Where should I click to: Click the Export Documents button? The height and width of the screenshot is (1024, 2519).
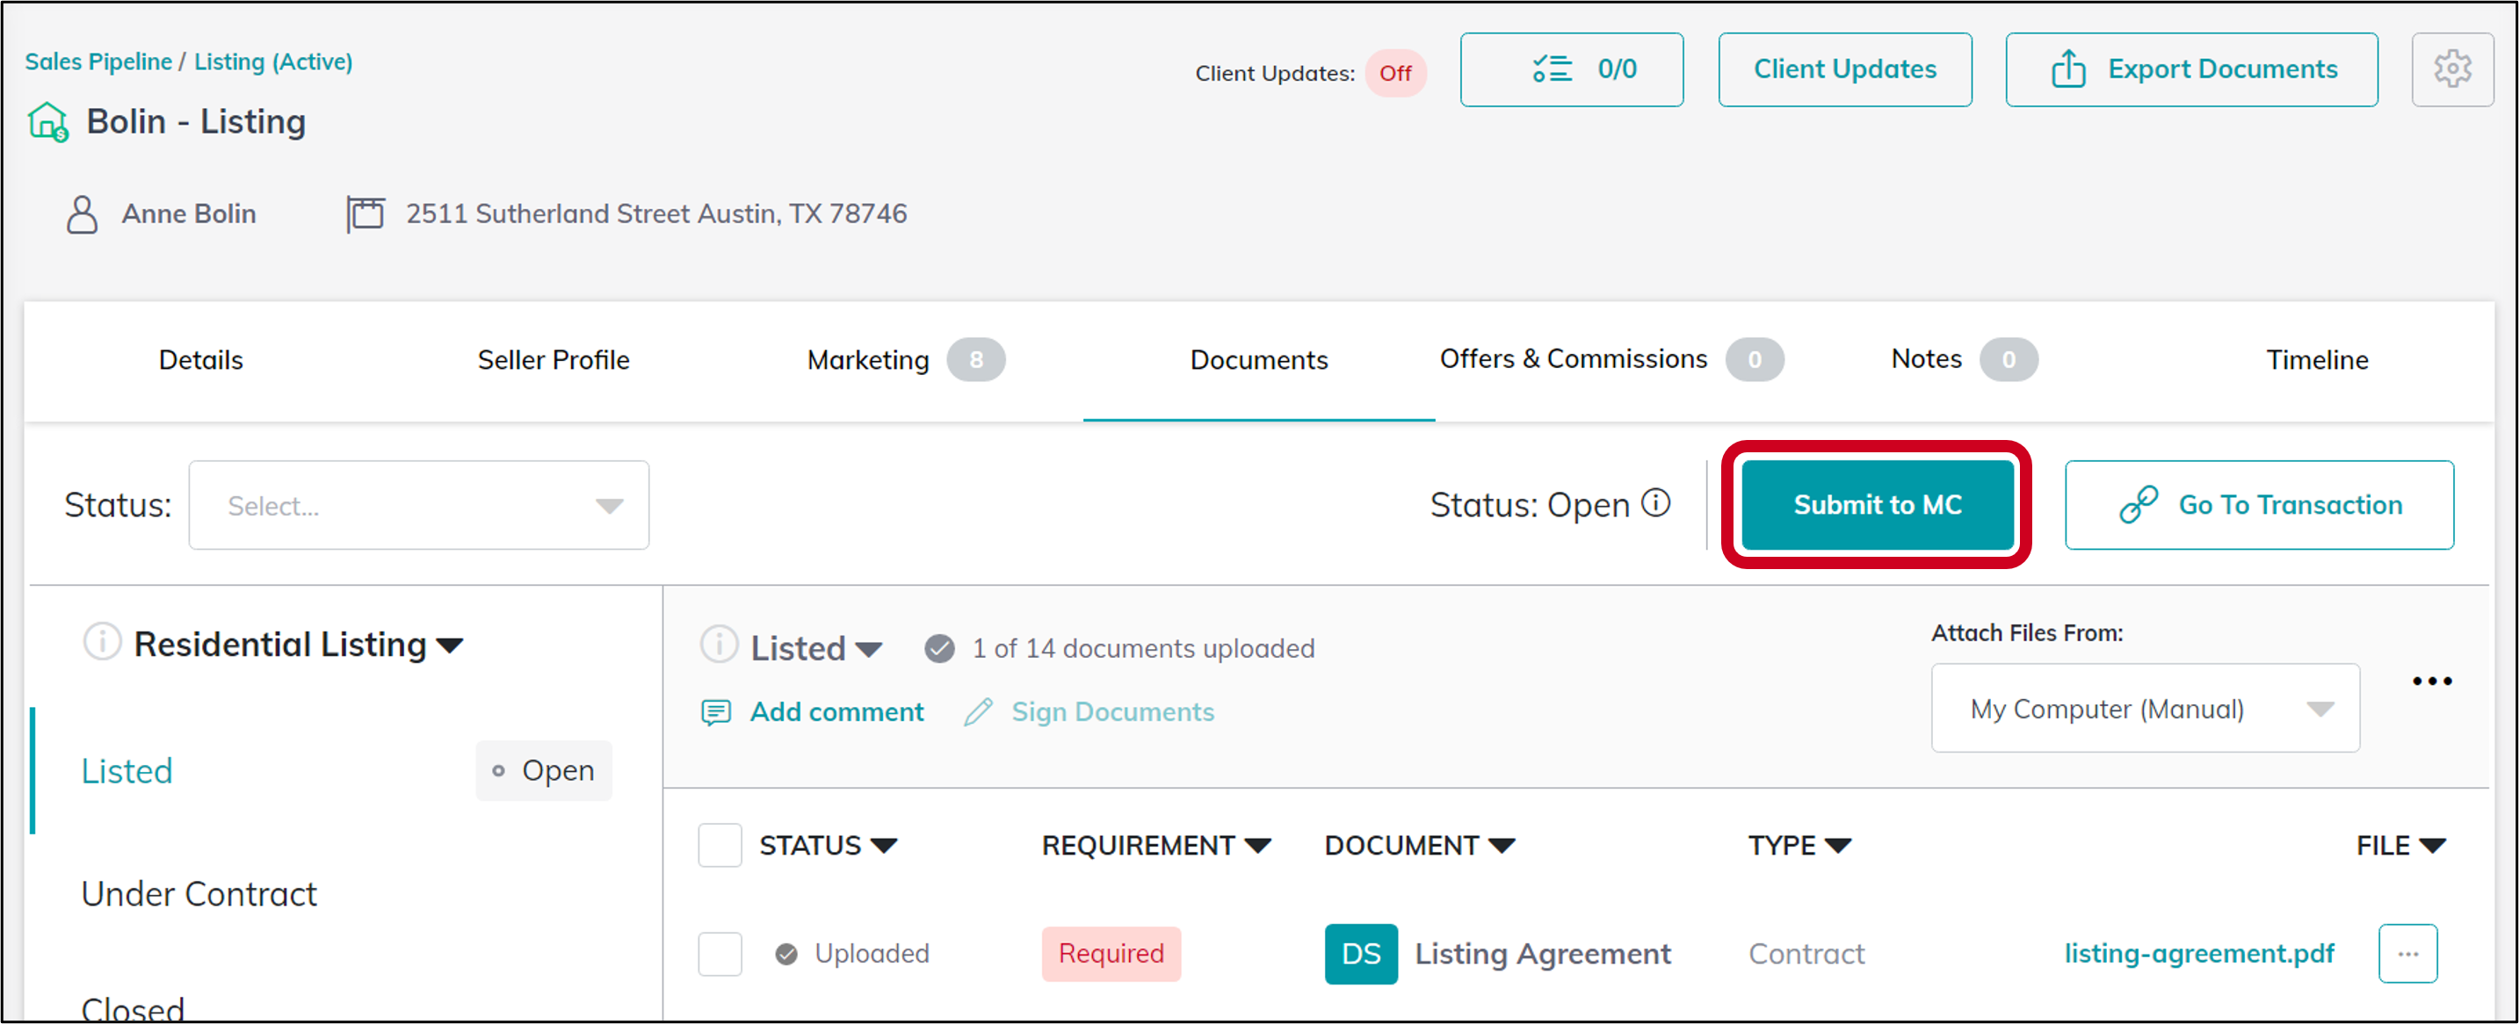(2191, 69)
